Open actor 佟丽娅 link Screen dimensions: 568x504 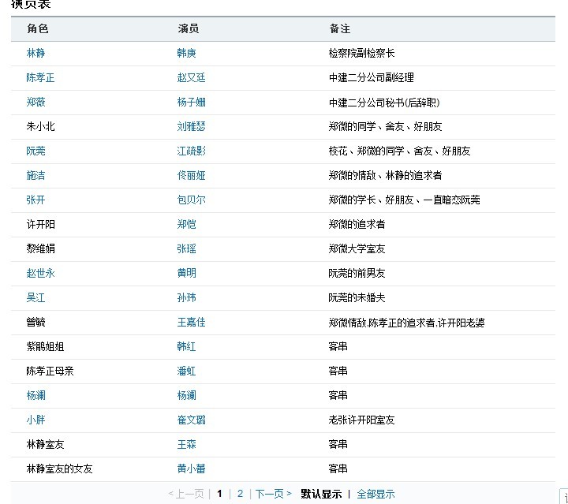191,175
